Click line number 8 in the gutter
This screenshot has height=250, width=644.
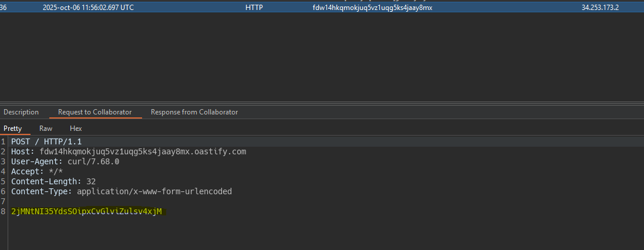(x=4, y=211)
